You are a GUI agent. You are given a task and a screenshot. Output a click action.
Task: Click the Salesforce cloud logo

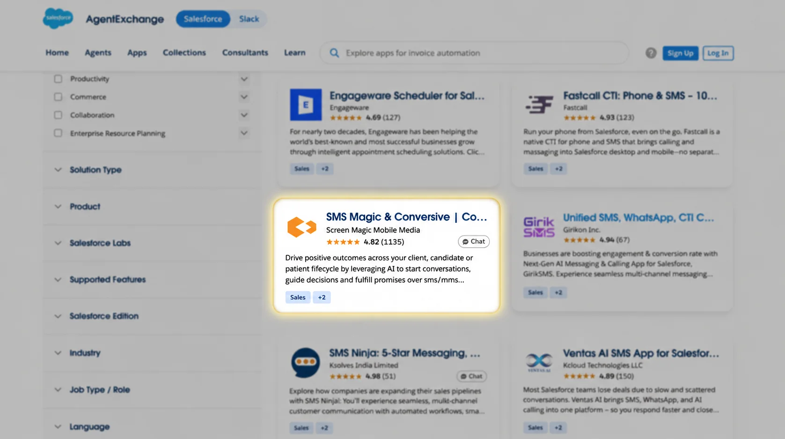click(x=58, y=19)
